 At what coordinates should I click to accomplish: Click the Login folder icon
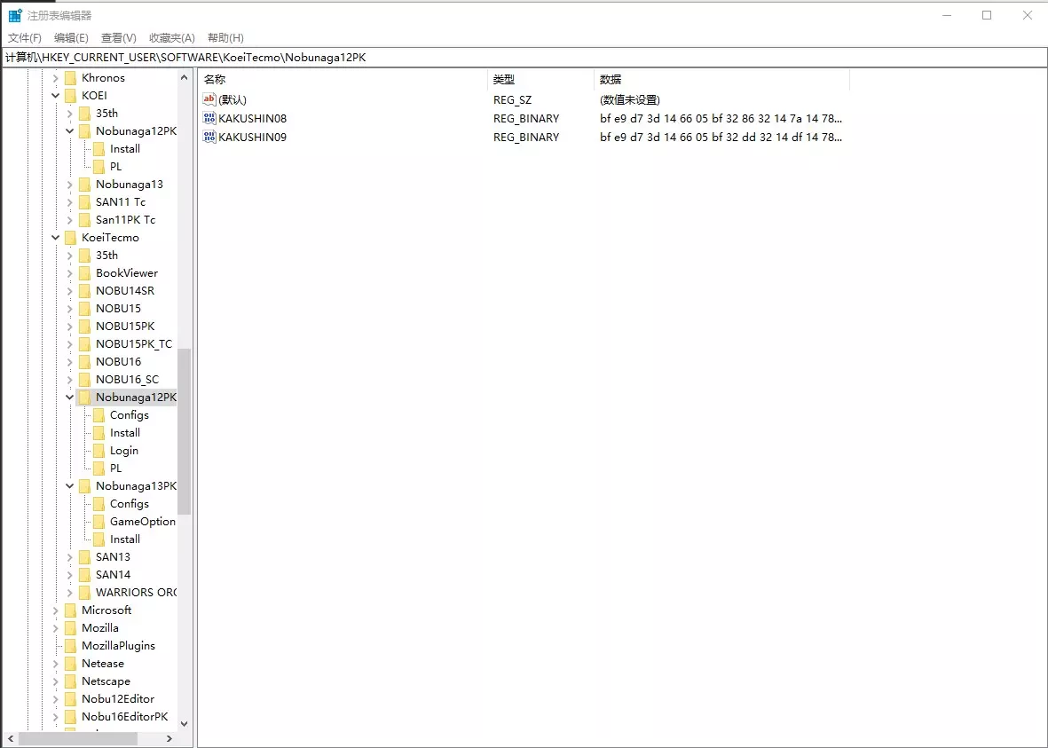coord(98,451)
